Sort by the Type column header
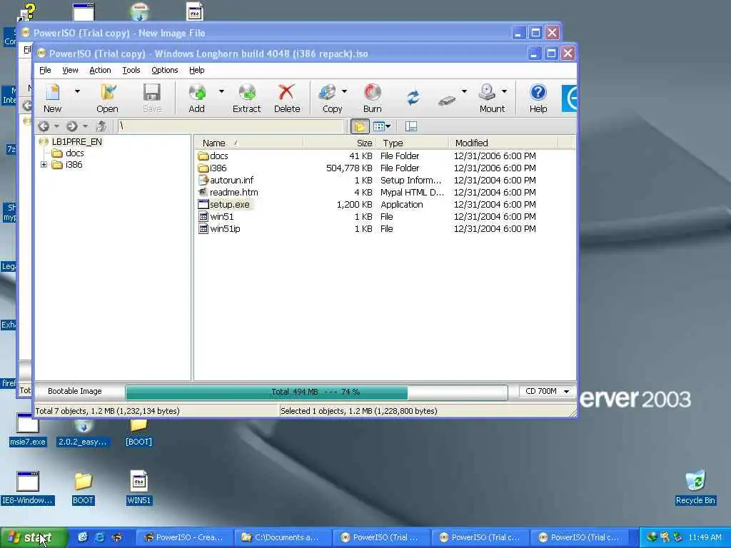The width and height of the screenshot is (731, 548). coord(413,143)
